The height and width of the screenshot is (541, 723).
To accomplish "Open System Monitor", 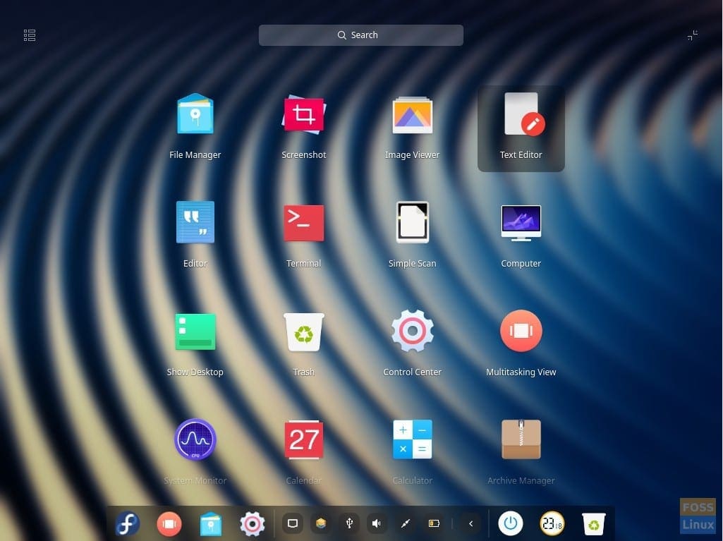I will (x=195, y=440).
